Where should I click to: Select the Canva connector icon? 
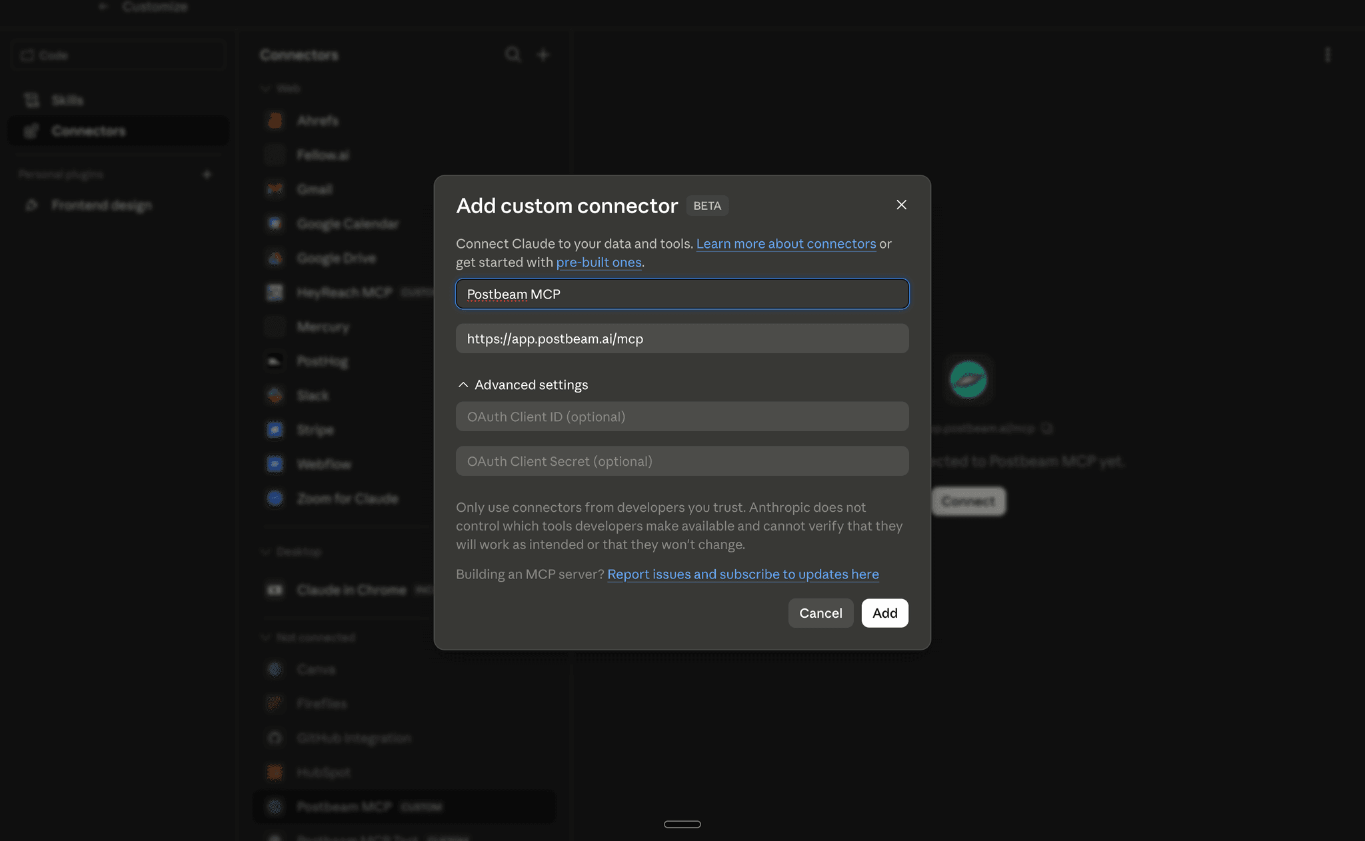click(x=275, y=669)
